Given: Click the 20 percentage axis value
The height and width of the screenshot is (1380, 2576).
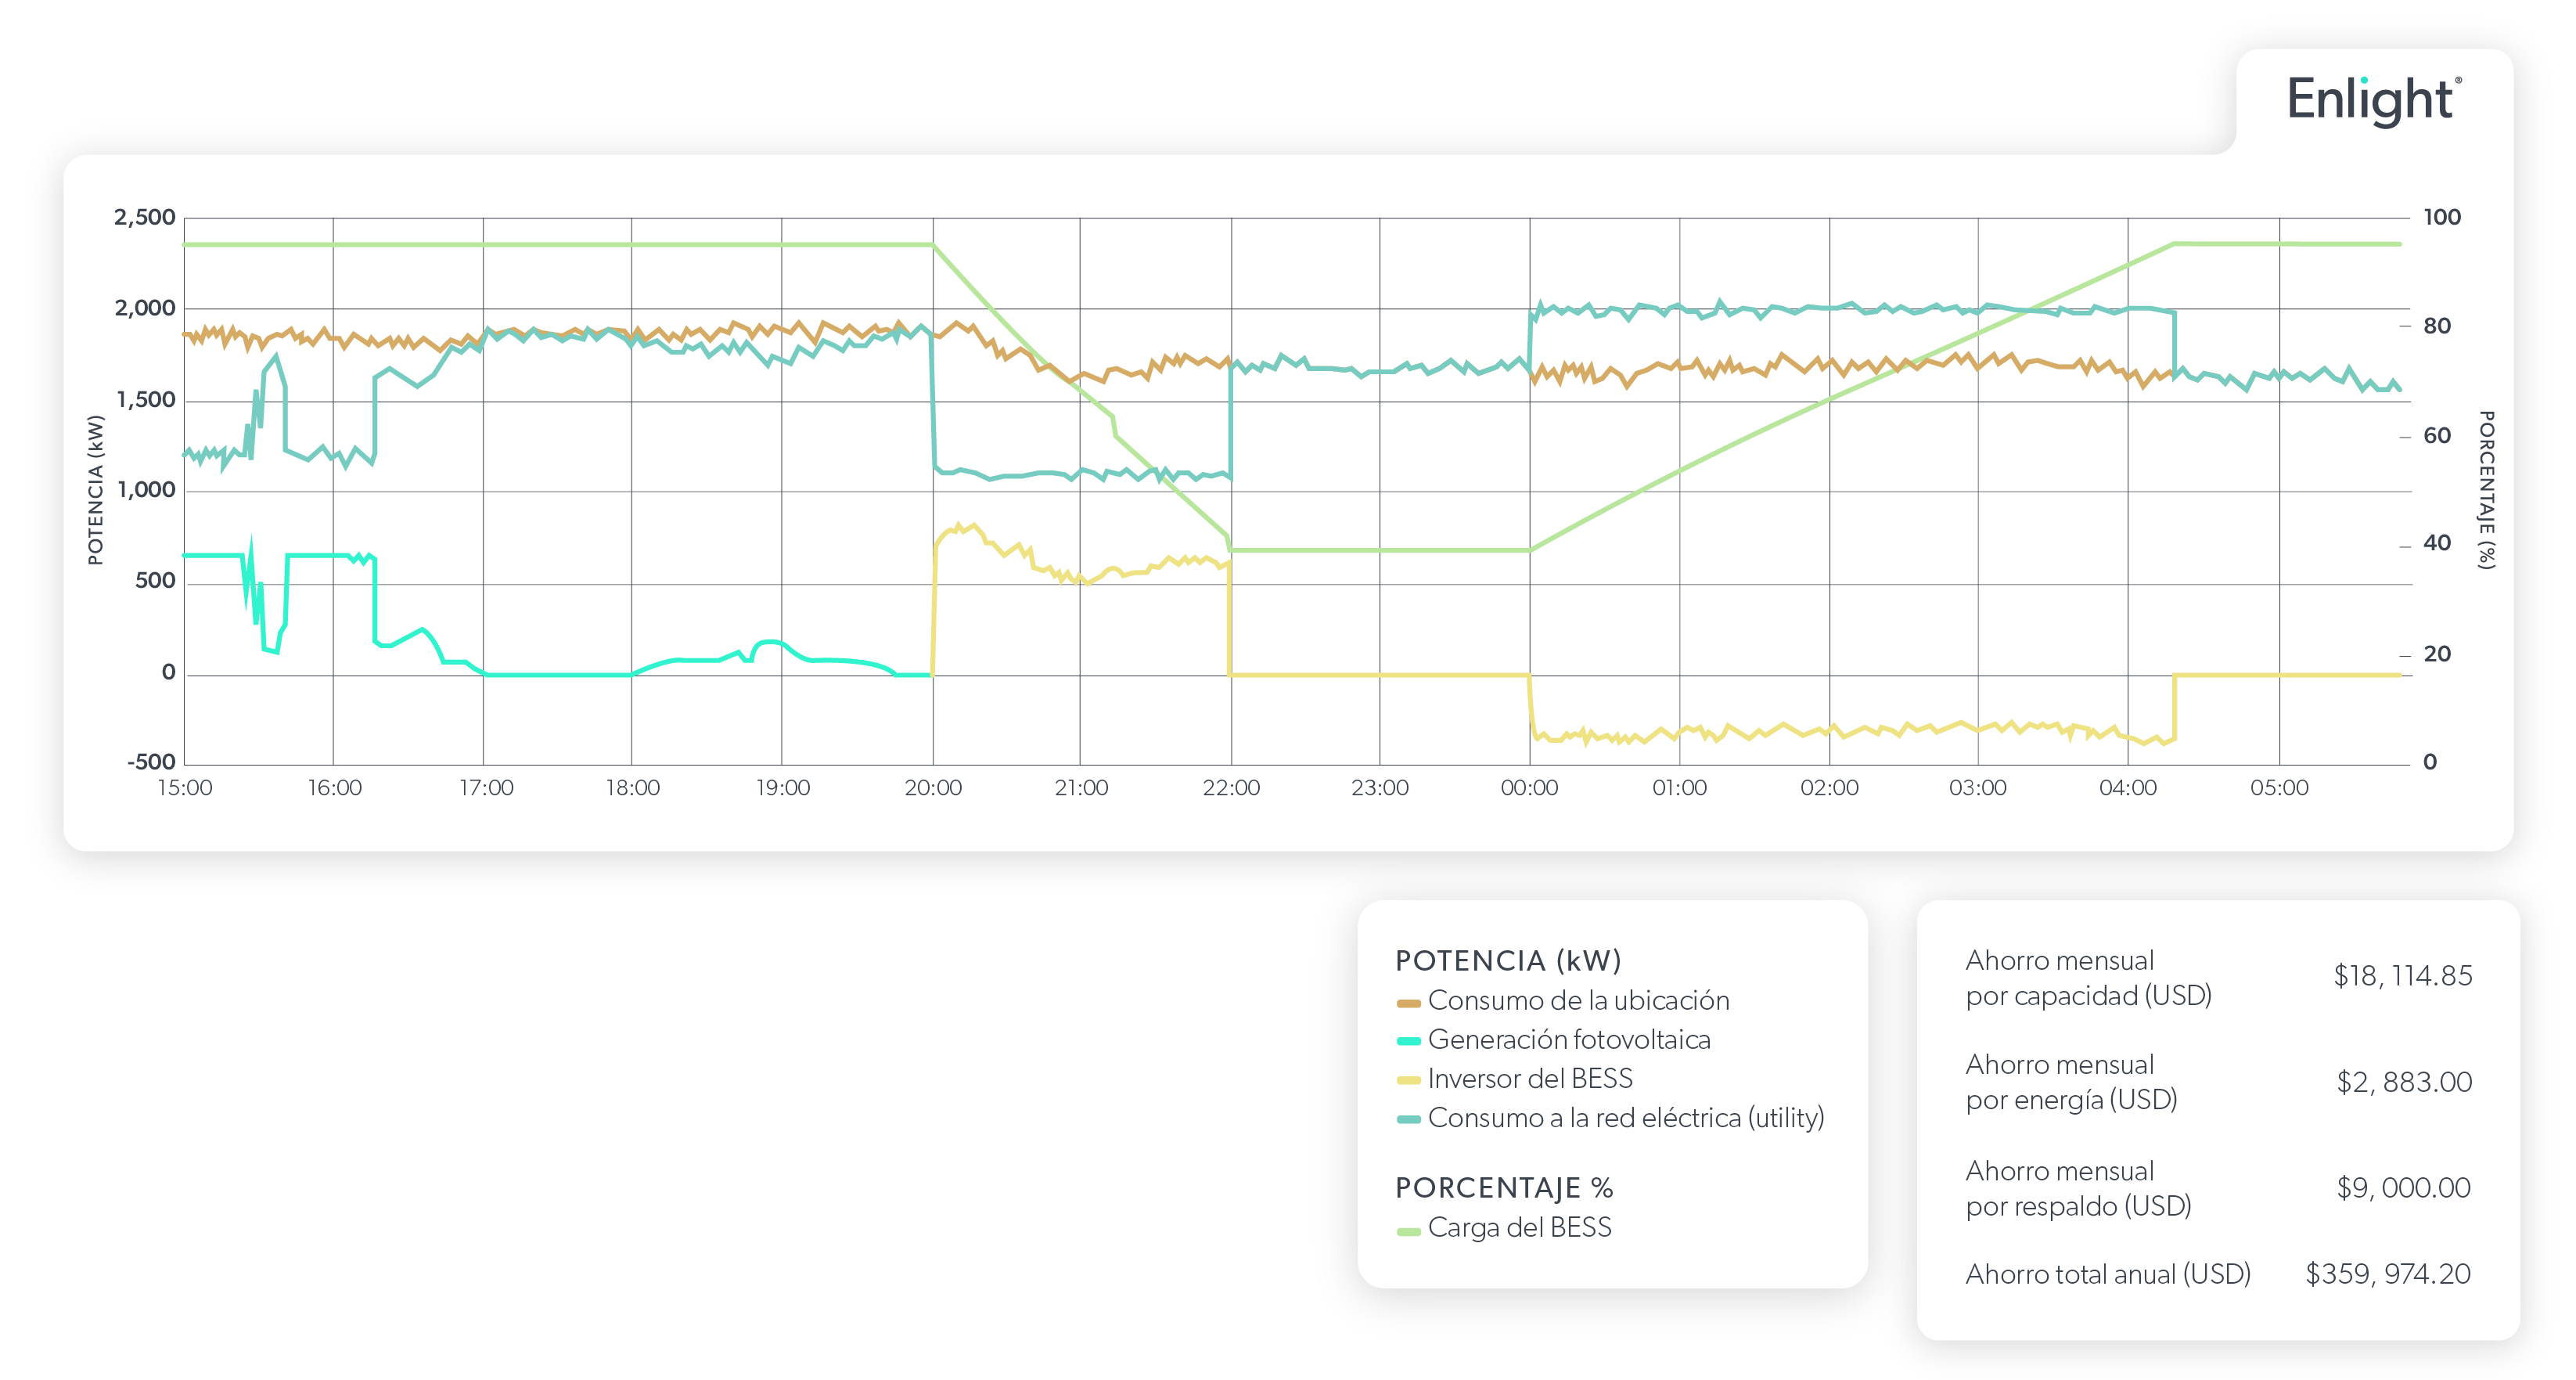Looking at the screenshot, I should pos(2437,655).
